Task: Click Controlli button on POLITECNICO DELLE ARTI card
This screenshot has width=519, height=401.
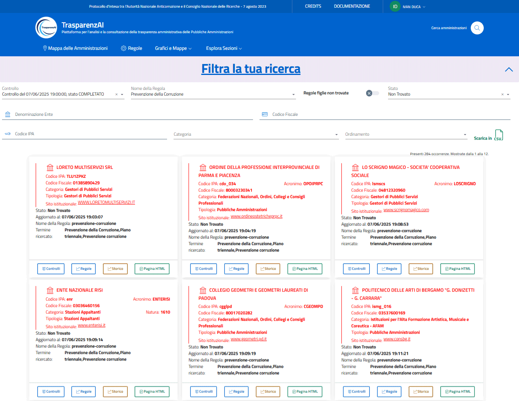Action: point(356,392)
